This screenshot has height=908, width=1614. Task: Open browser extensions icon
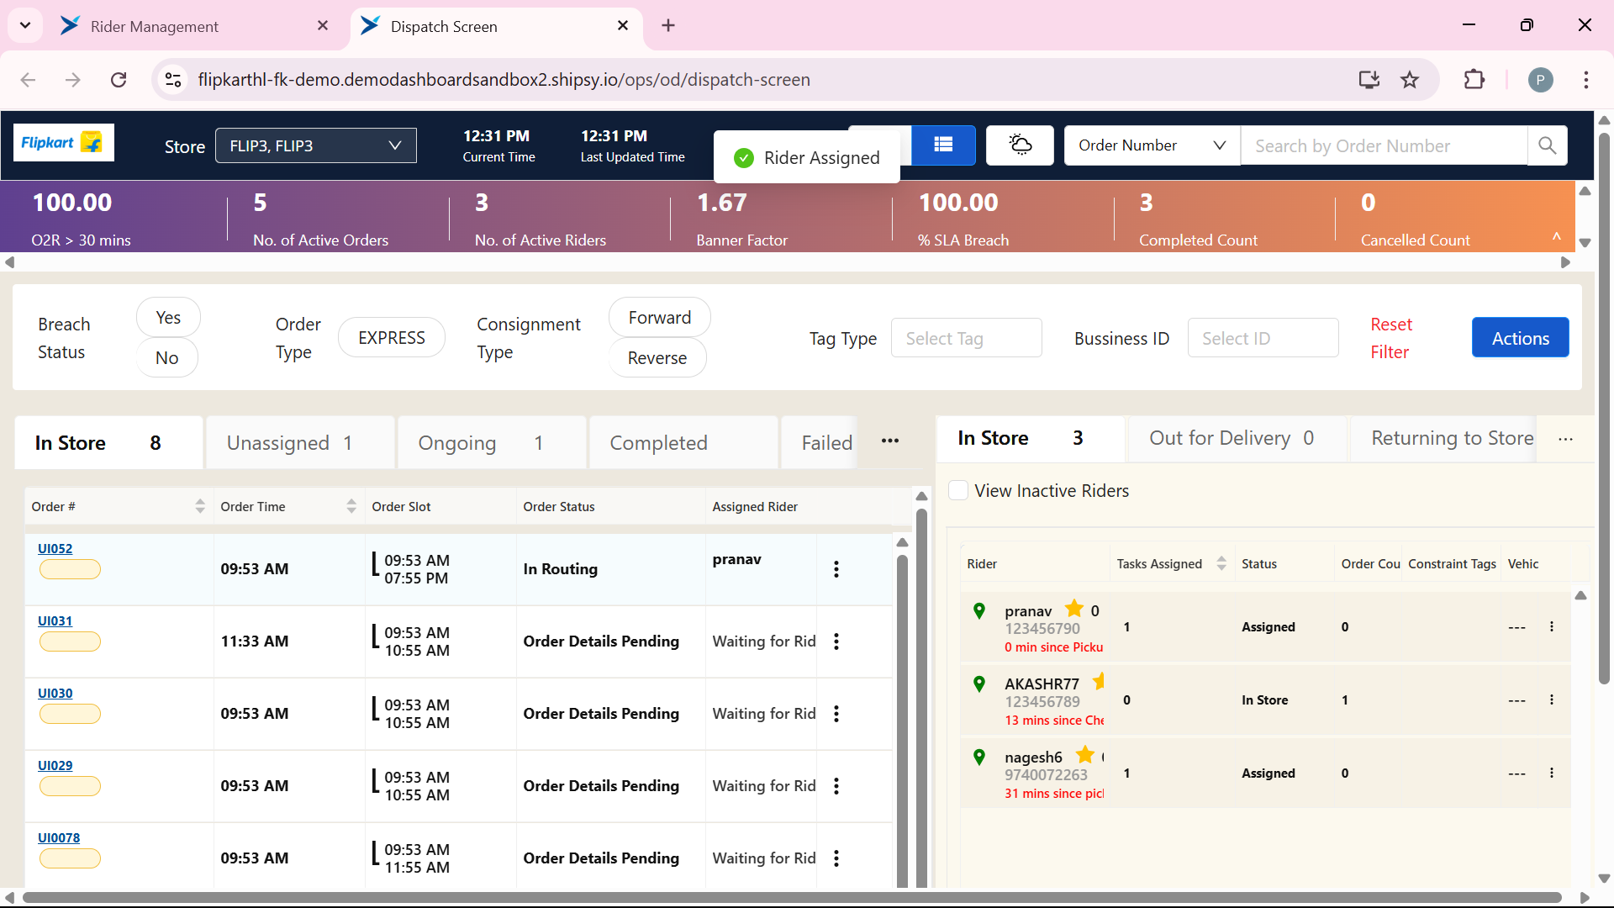tap(1474, 80)
